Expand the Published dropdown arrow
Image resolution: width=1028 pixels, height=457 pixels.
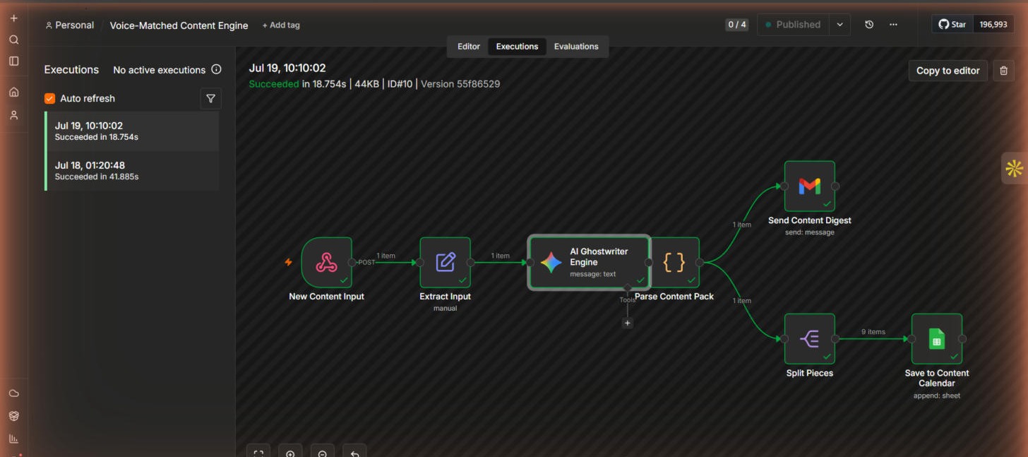[840, 24]
